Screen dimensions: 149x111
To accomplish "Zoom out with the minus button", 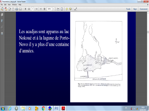I will pos(41,9).
